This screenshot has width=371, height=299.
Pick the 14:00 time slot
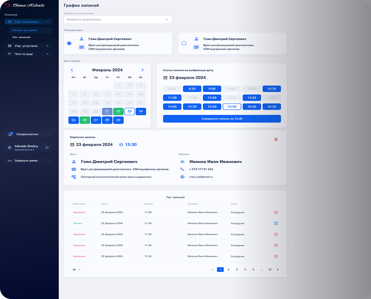pyautogui.click(x=172, y=107)
